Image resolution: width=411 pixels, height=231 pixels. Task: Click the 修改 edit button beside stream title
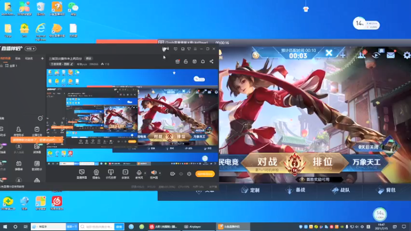(88, 59)
